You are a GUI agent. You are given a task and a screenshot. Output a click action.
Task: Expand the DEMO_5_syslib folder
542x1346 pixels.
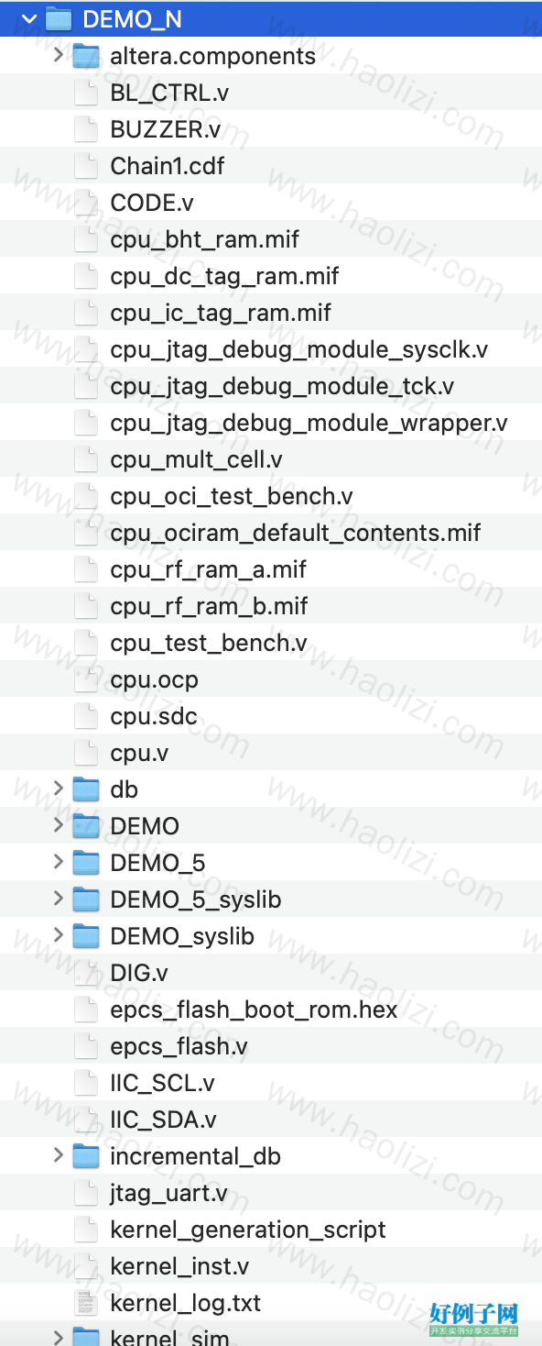tap(58, 899)
